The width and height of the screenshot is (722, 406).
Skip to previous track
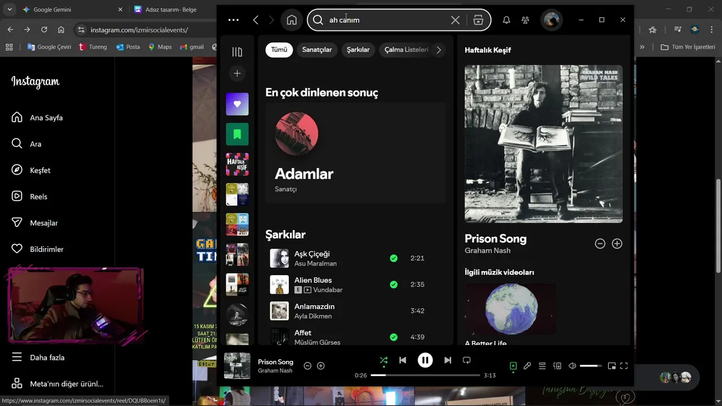tap(403, 360)
